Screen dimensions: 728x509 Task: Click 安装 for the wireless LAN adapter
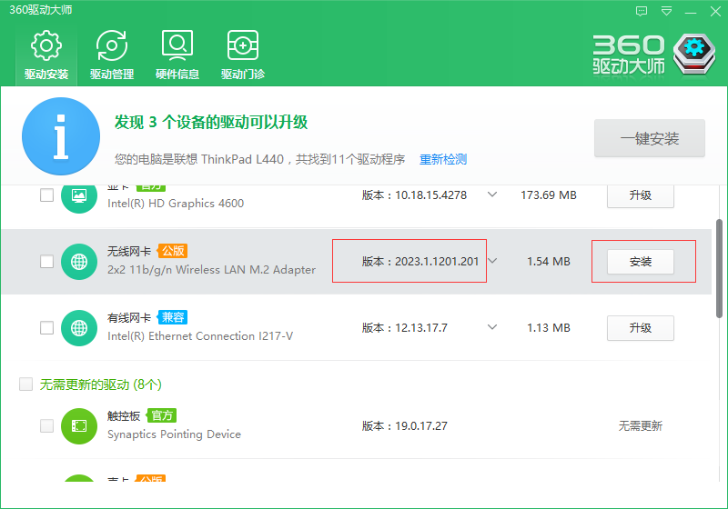pos(641,262)
